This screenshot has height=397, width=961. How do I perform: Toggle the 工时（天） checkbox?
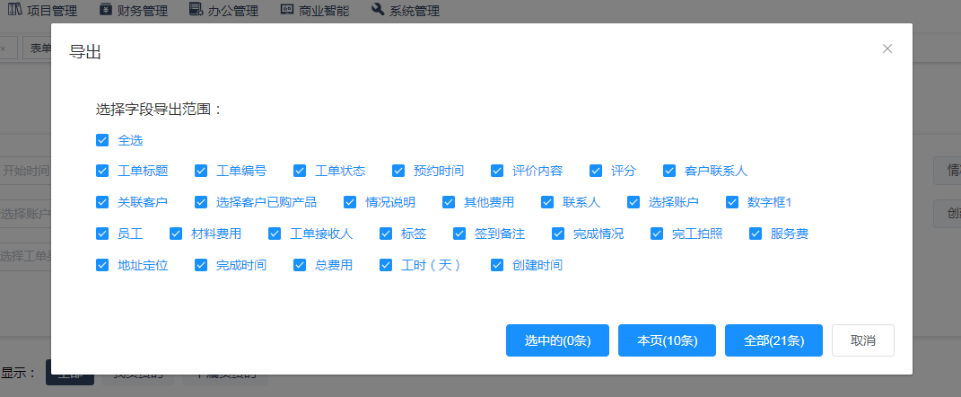point(386,265)
